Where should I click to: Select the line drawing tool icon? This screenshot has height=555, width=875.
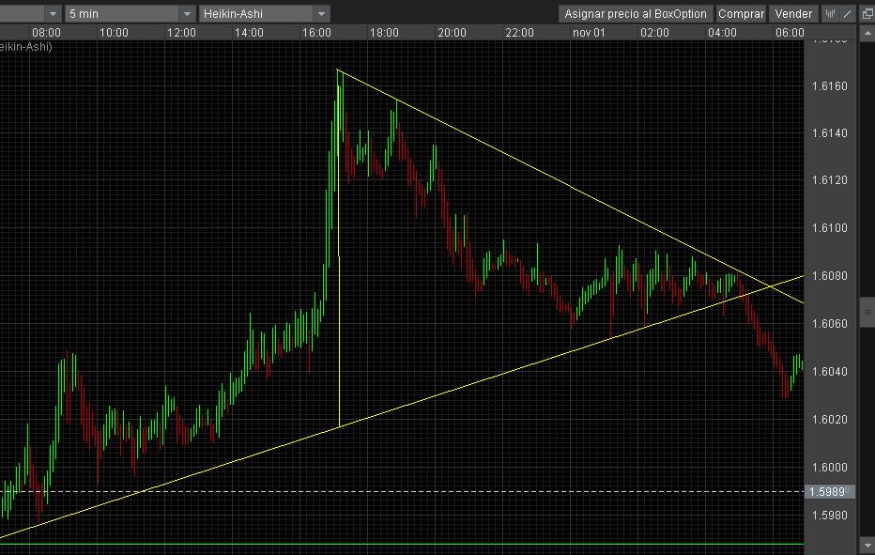click(848, 14)
